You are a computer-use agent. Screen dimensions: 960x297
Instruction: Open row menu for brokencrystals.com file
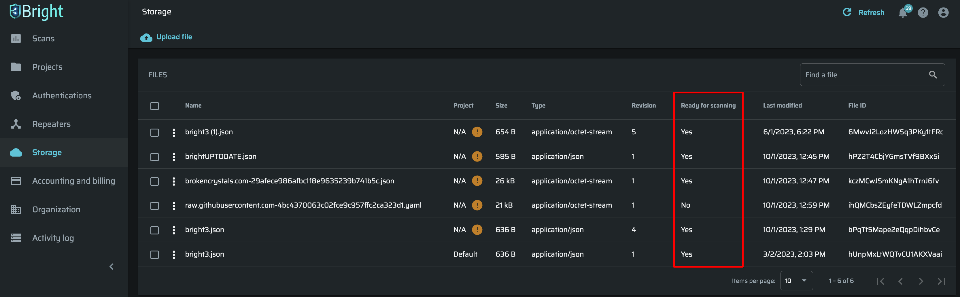[174, 181]
